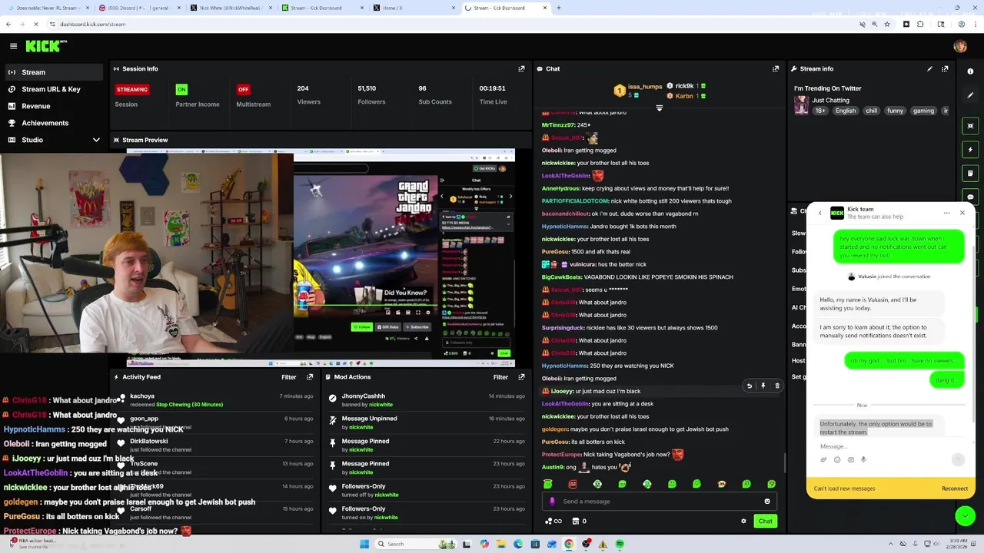Pop out the Stream info panel
This screenshot has height=553, width=984.
(945, 69)
